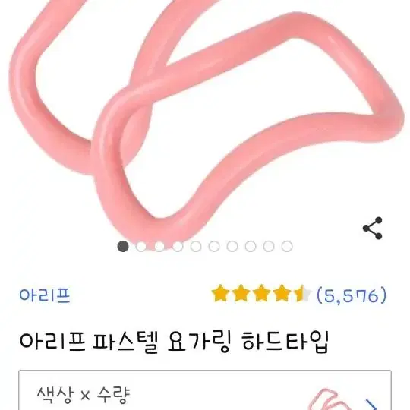Image resolution: width=410 pixels, height=410 pixels.
Task: Open the 색상 × 수량 option selector
Action: click(x=205, y=389)
